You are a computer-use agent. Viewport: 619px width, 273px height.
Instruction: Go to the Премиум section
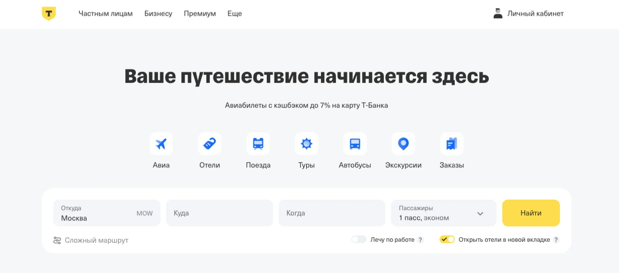200,14
